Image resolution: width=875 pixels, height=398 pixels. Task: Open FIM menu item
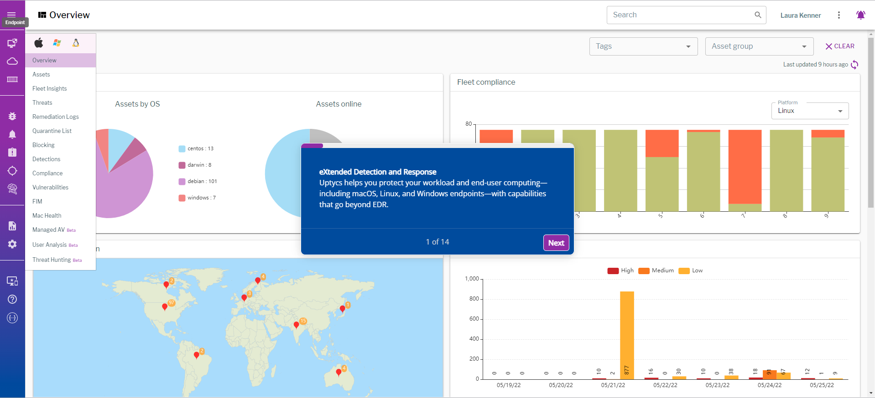pyautogui.click(x=61, y=201)
